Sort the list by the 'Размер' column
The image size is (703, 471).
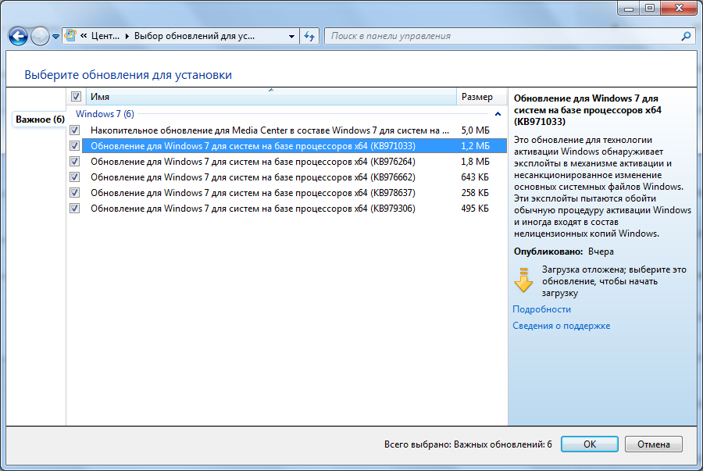tap(481, 96)
